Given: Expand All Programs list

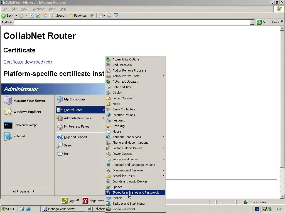Looking at the screenshot, I should pyautogui.click(x=24, y=191).
